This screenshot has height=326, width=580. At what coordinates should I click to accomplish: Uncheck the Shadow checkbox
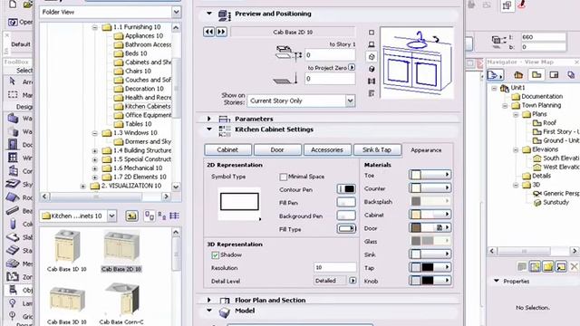tap(216, 255)
